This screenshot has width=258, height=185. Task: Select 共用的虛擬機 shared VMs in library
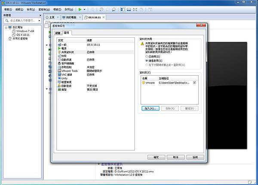(20, 39)
